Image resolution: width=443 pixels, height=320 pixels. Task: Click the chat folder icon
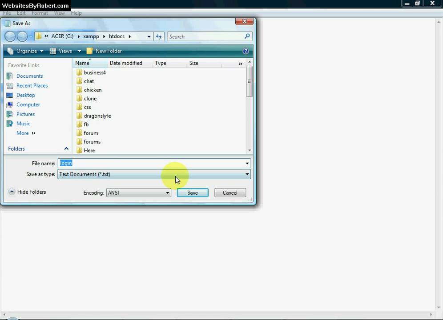pos(79,81)
